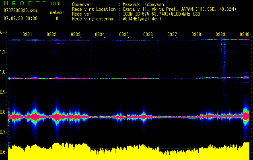Click the Receiving Location label

click(x=94, y=9)
